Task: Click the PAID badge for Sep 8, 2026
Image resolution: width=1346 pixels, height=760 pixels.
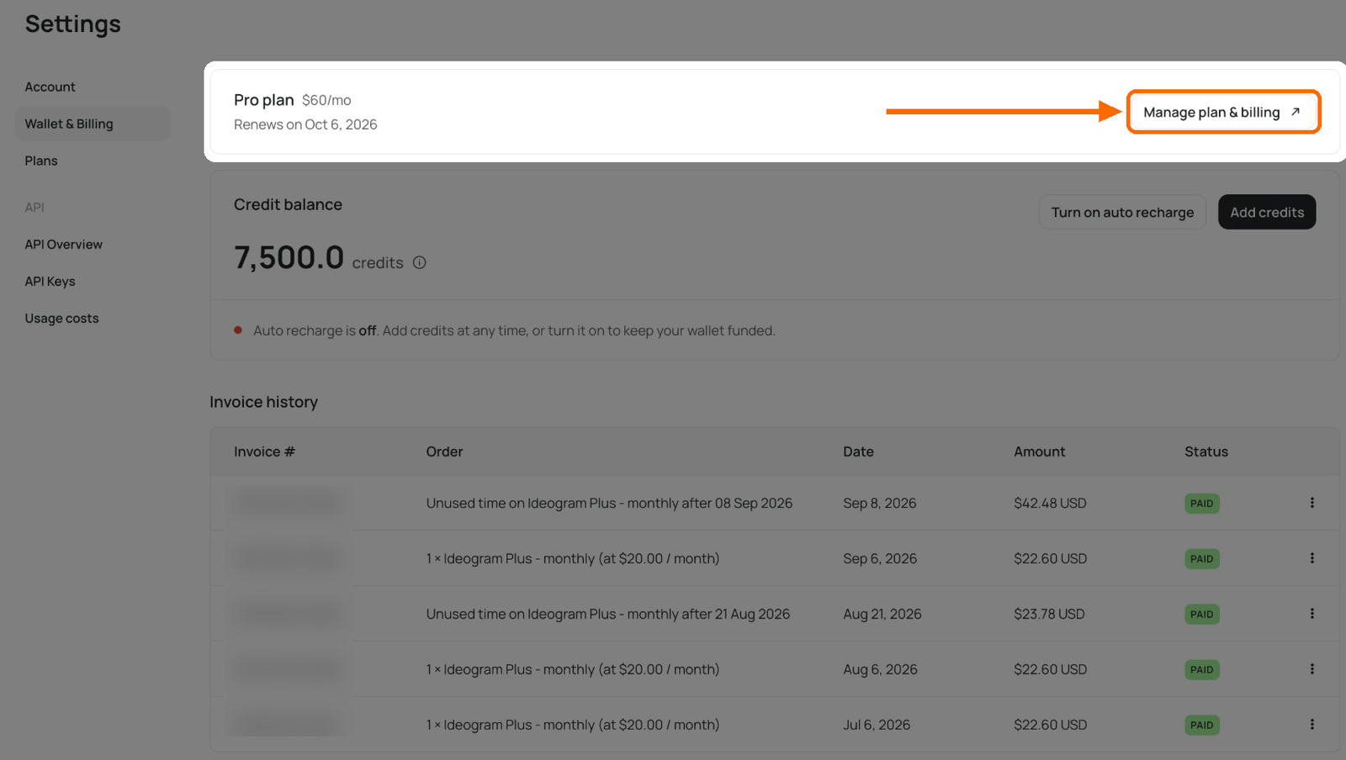Action: click(x=1201, y=504)
